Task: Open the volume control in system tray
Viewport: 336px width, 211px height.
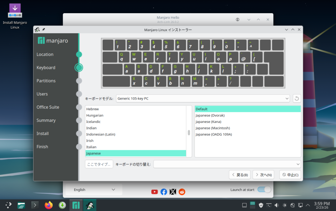Action: click(276, 205)
